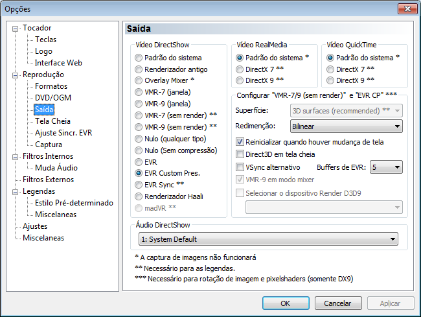Open the Muda Áudio page
421x317 pixels.
pyautogui.click(x=56, y=168)
